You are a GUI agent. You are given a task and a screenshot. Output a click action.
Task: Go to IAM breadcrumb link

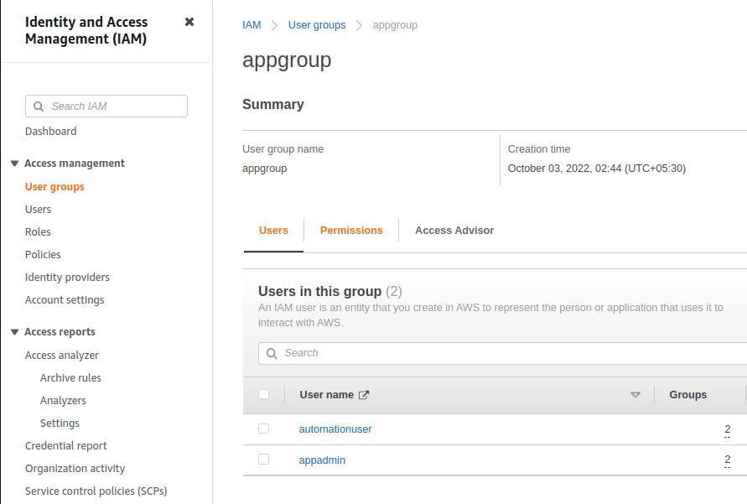click(x=252, y=25)
